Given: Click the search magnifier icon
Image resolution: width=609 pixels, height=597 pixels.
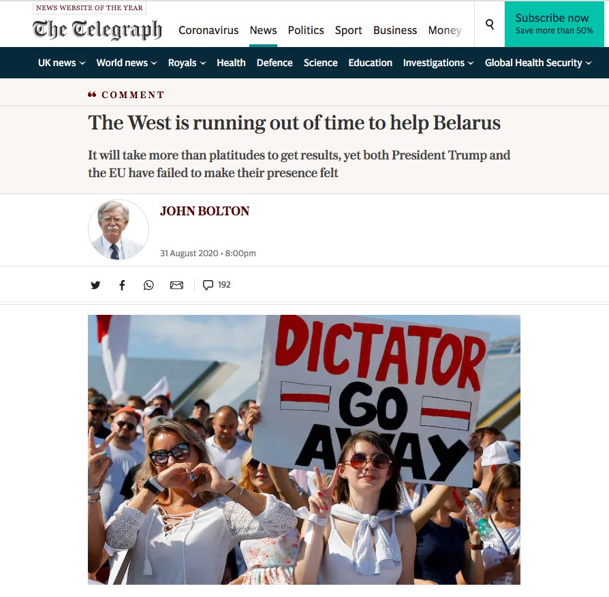Looking at the screenshot, I should [x=490, y=25].
